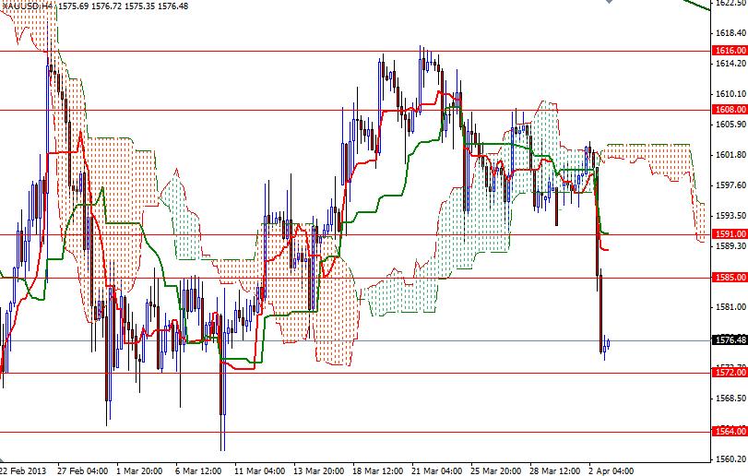Select the 21 Mar 04:00 time label
This screenshot has width=748, height=476.
point(437,470)
